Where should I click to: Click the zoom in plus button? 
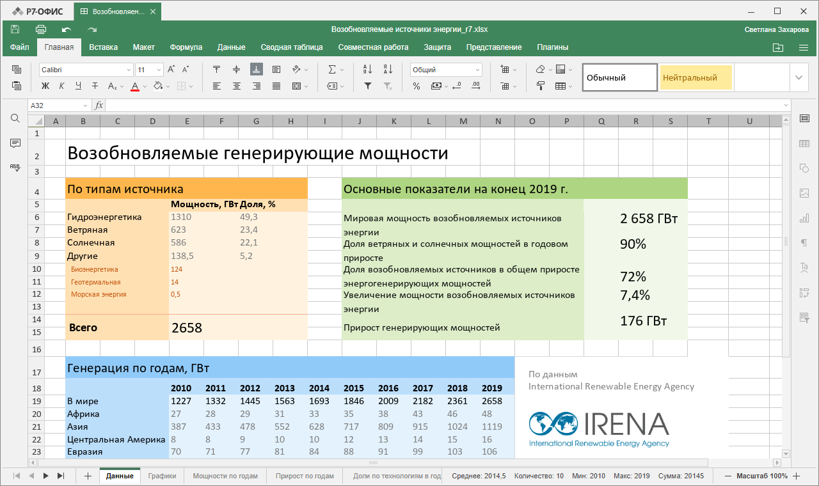[797, 476]
